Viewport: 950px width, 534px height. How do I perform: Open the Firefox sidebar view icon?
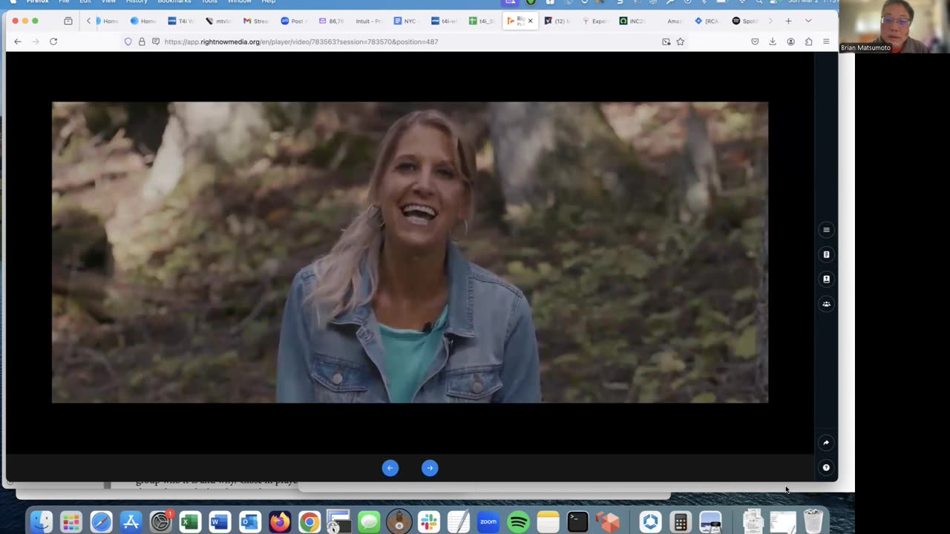(x=68, y=21)
